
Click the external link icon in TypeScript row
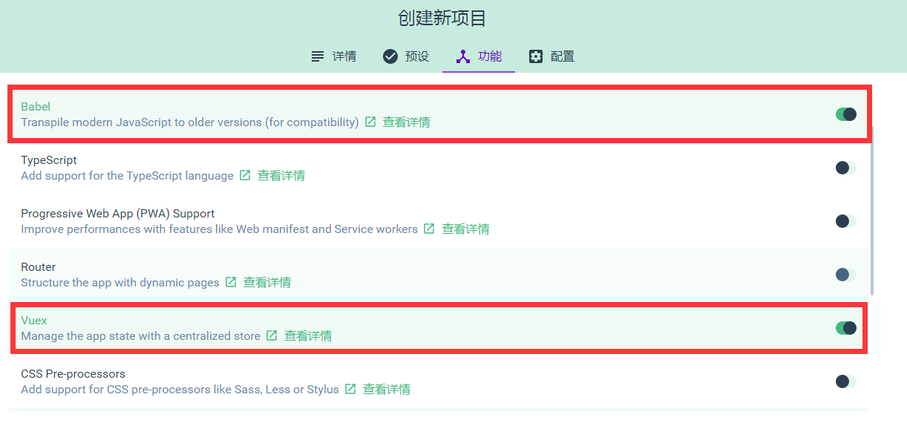pyautogui.click(x=246, y=175)
